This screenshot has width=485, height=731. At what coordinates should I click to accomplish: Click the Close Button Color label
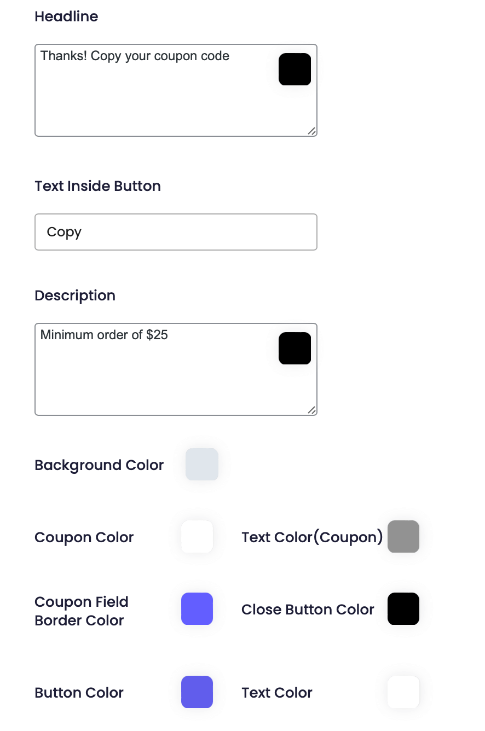308,610
